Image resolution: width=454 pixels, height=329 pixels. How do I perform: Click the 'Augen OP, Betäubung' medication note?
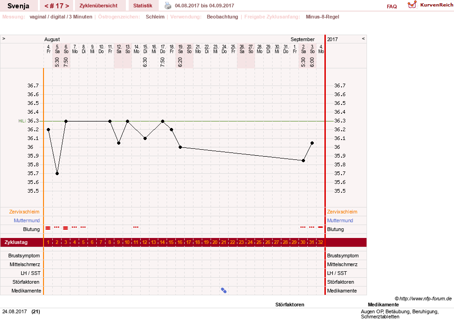coord(400,314)
